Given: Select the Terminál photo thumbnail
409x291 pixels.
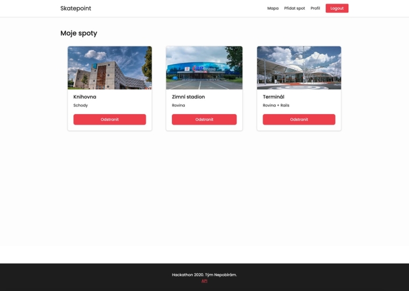Looking at the screenshot, I should click(x=299, y=68).
